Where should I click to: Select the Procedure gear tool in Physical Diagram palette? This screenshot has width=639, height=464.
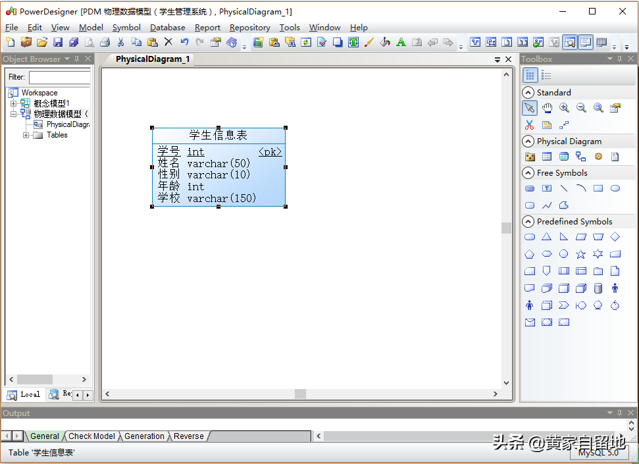click(x=598, y=156)
